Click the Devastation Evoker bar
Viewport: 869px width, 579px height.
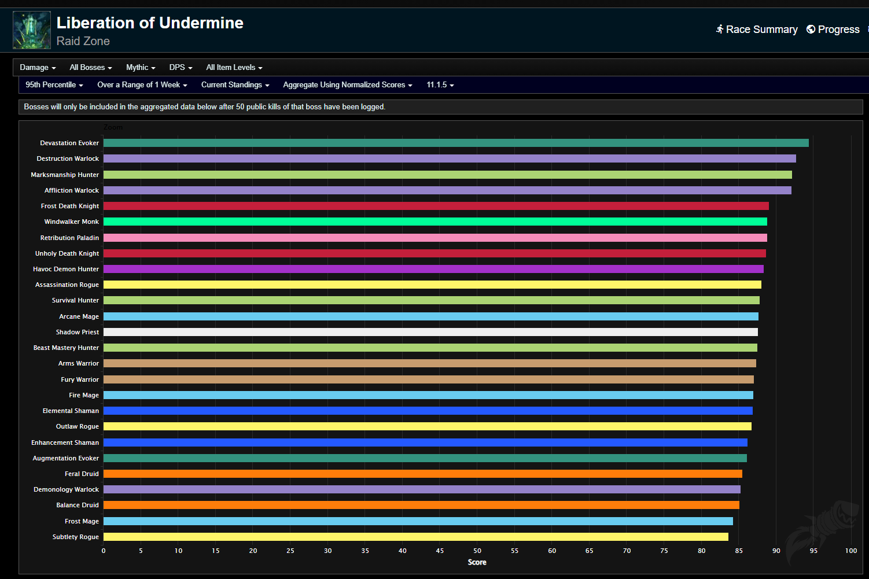click(x=456, y=143)
